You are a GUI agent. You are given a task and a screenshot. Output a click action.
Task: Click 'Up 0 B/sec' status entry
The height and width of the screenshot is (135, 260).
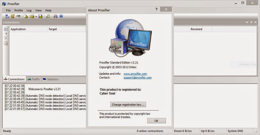[x=208, y=131]
